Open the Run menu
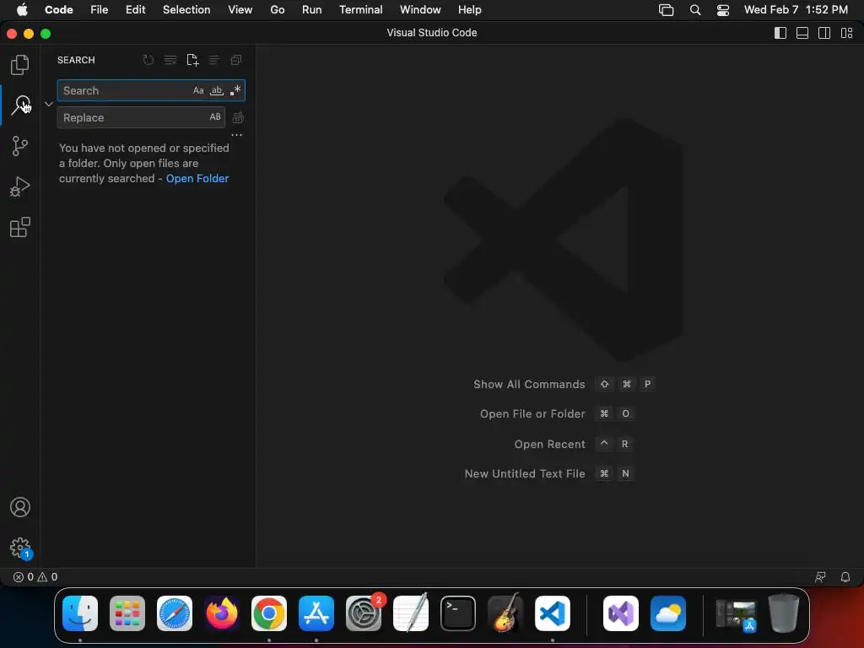864x648 pixels. click(312, 10)
